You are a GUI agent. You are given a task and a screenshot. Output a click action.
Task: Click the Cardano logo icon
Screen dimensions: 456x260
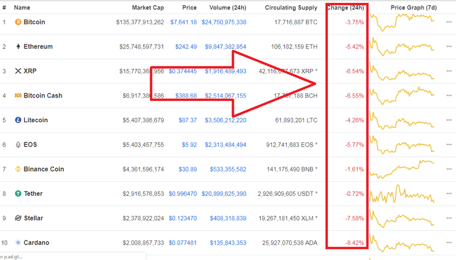point(18,243)
